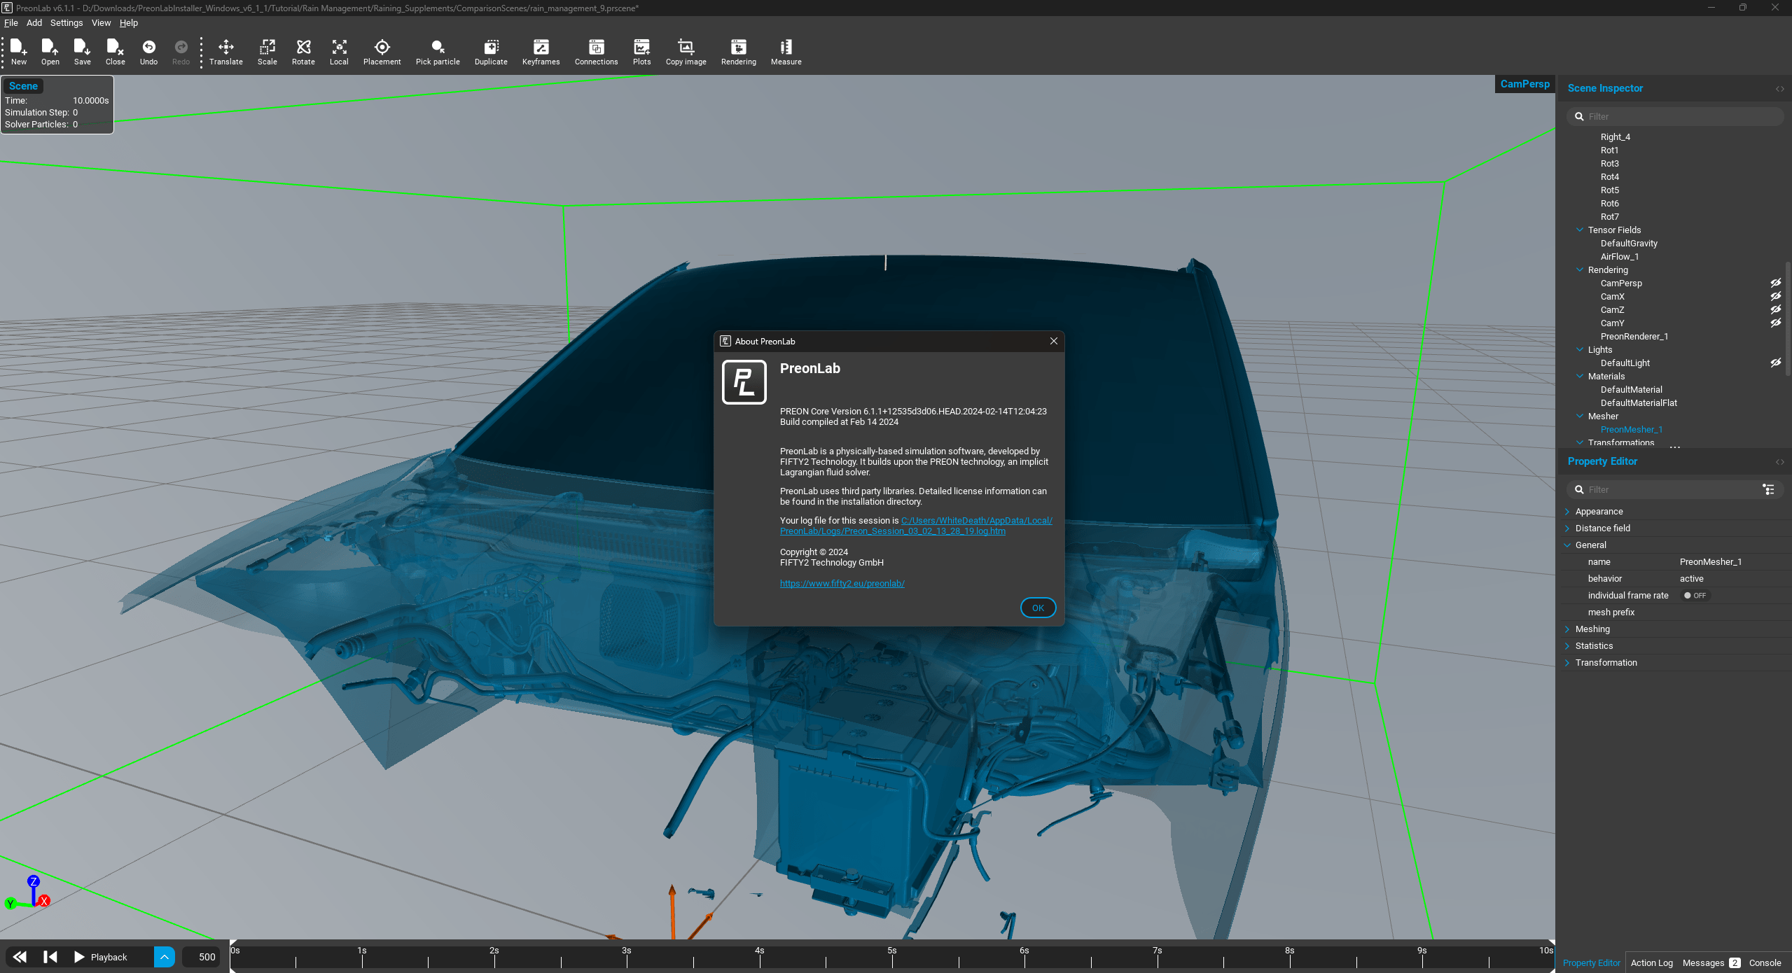Image resolution: width=1792 pixels, height=973 pixels.
Task: Toggle visibility of CamZ
Action: click(x=1775, y=309)
